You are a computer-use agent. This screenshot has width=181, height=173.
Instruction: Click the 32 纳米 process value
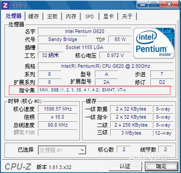click(50, 55)
